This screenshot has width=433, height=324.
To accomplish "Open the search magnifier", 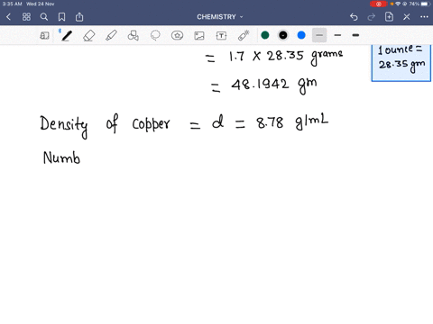I will pos(44,17).
